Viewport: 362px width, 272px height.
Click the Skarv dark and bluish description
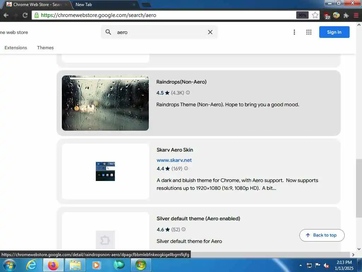click(237, 184)
